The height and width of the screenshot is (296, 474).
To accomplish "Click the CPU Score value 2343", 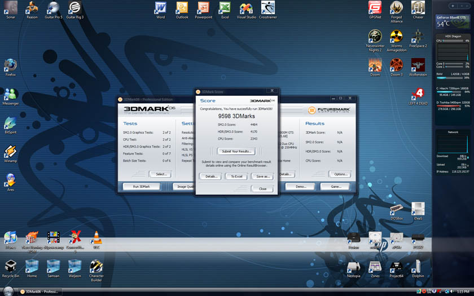I will click(253, 139).
